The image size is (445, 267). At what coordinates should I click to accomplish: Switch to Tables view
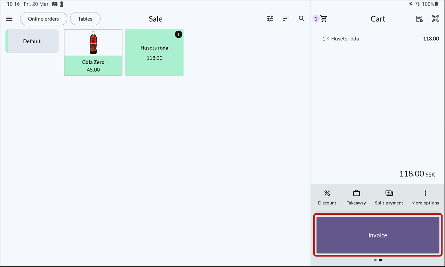point(85,19)
